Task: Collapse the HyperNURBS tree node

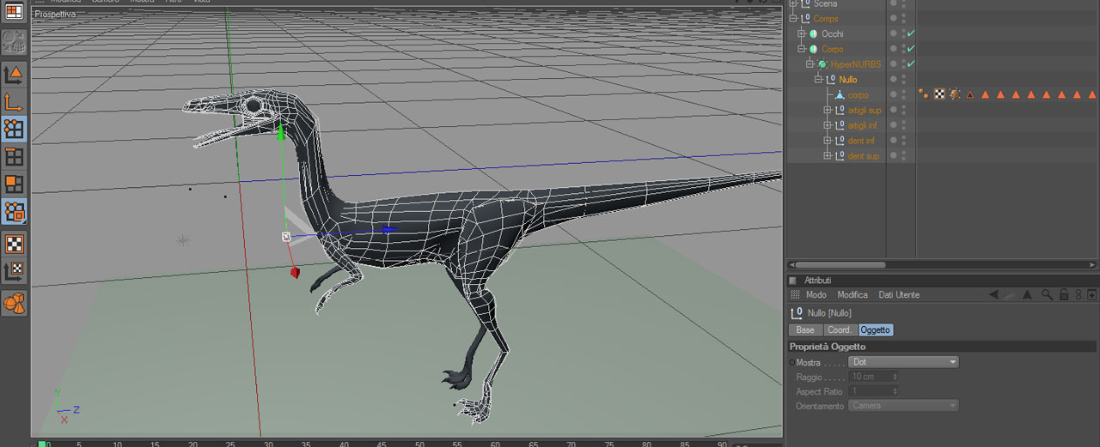Action: click(810, 64)
